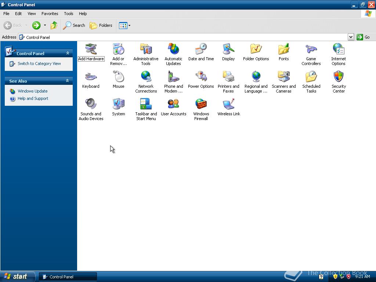Open Administrative Tools

coord(146,54)
